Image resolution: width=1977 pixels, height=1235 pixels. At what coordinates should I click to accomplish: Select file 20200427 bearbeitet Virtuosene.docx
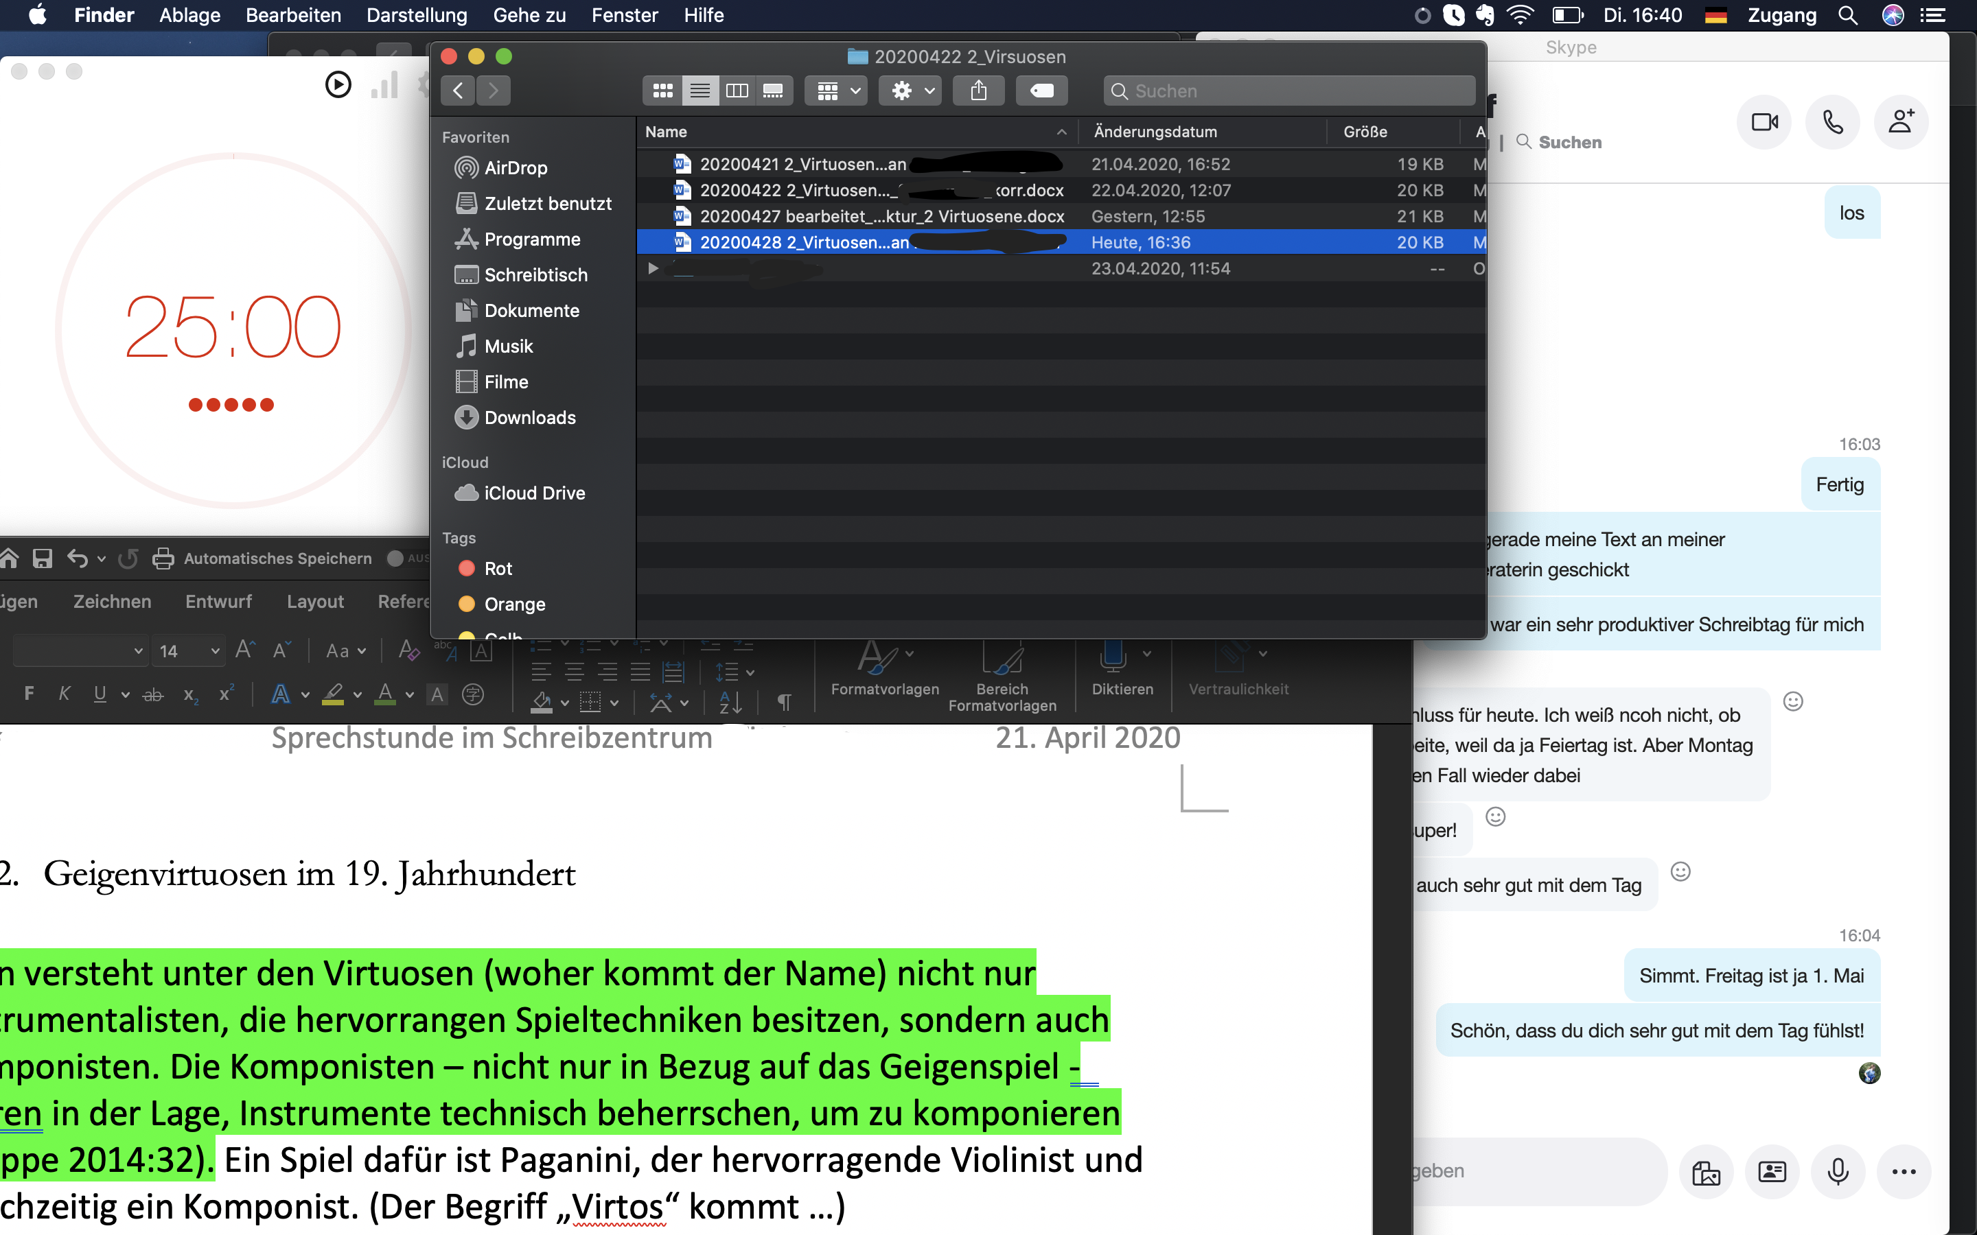click(x=1061, y=216)
